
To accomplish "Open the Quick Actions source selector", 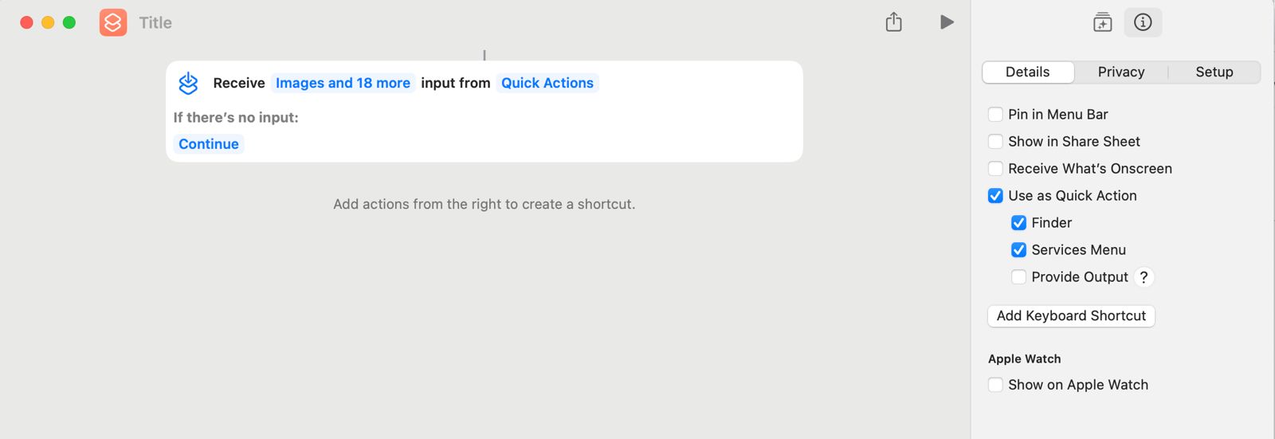I will [x=547, y=83].
